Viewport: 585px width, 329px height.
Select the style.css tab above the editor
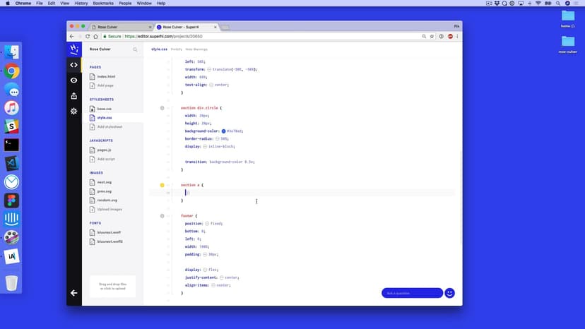(x=158, y=49)
